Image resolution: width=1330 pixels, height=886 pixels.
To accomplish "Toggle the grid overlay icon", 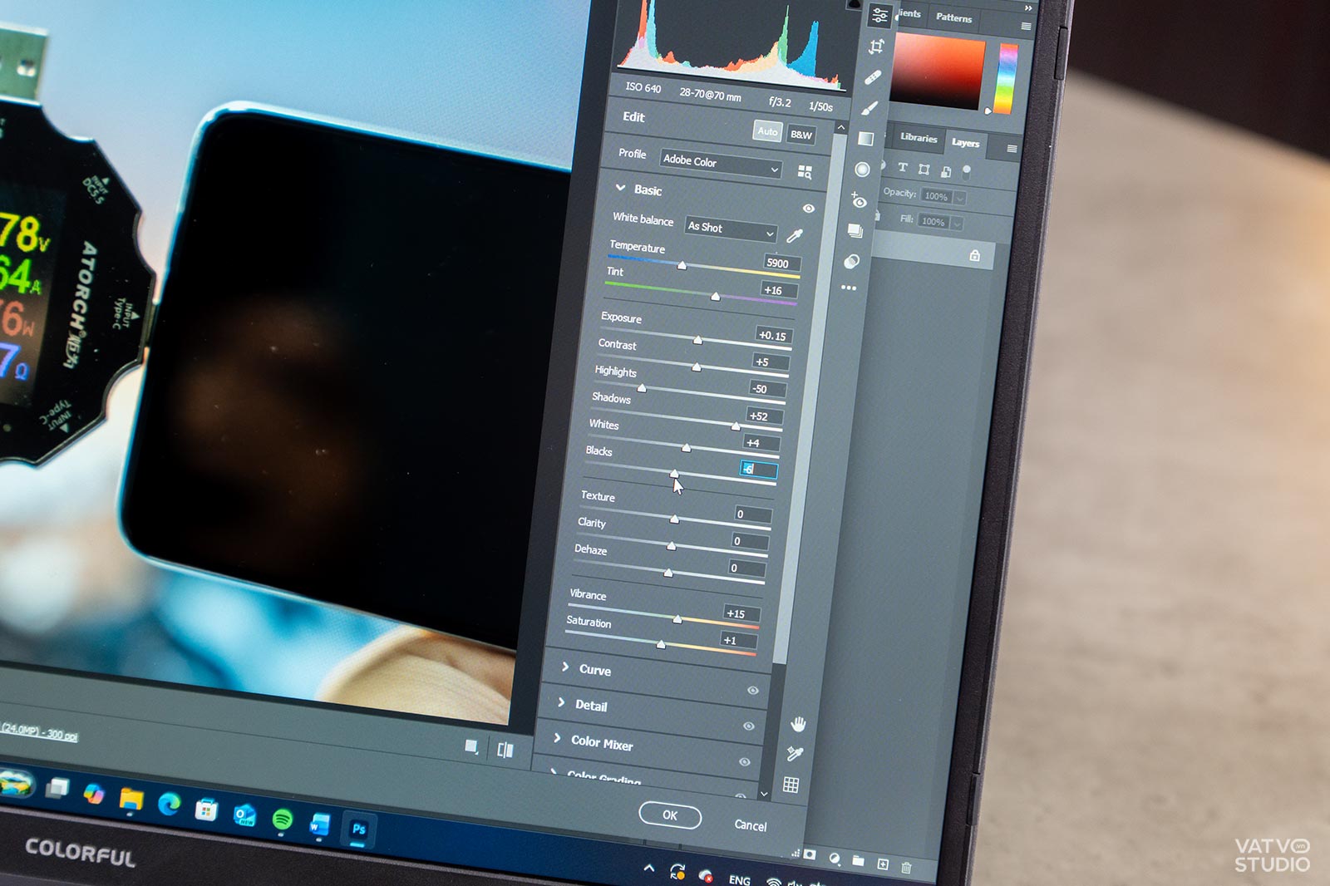I will pos(791,785).
